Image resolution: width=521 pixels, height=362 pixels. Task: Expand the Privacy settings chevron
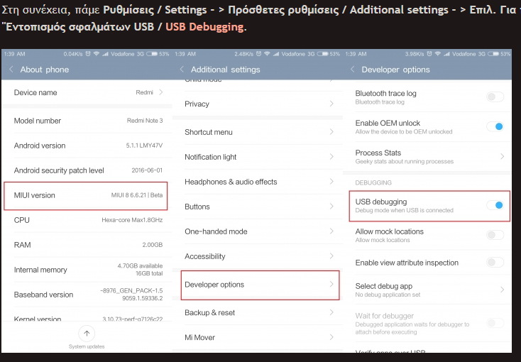331,104
